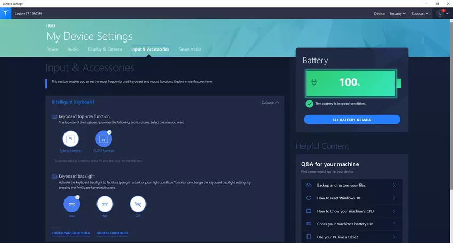
Task: Switch to the Smart Assist tab
Action: click(x=190, y=49)
